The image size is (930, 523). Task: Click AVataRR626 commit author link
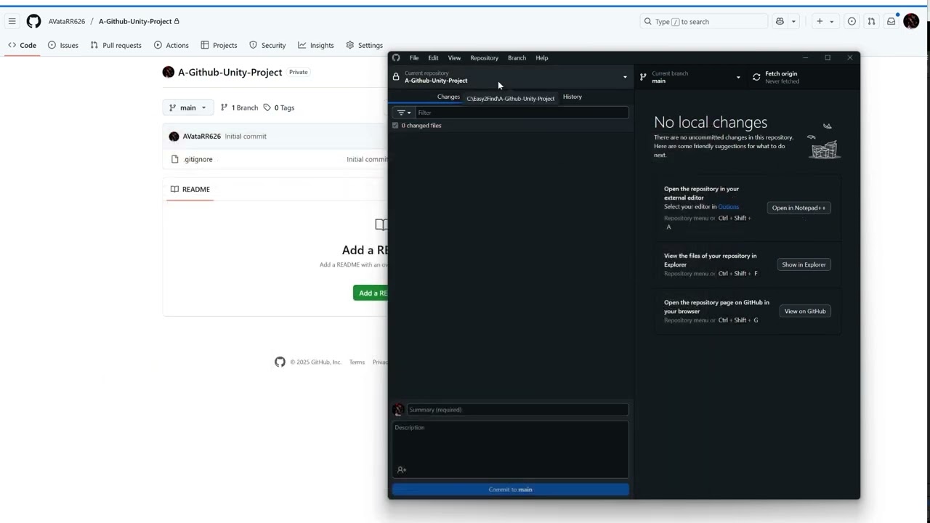click(201, 136)
